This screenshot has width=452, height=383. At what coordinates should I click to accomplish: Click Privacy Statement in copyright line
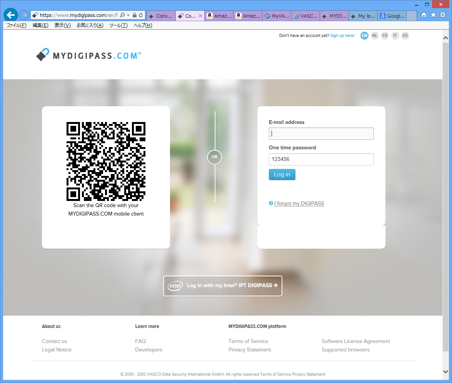click(309, 374)
